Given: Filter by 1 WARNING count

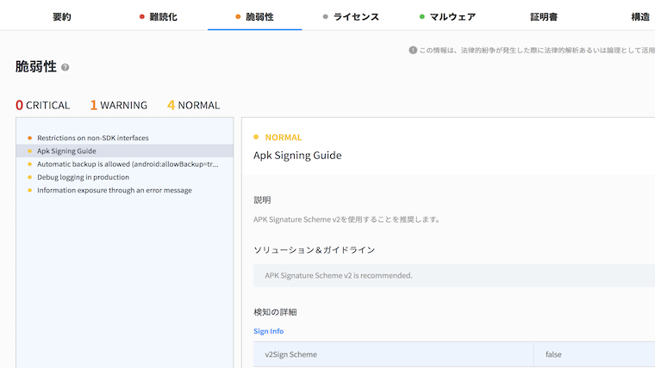Looking at the screenshot, I should click(x=119, y=105).
